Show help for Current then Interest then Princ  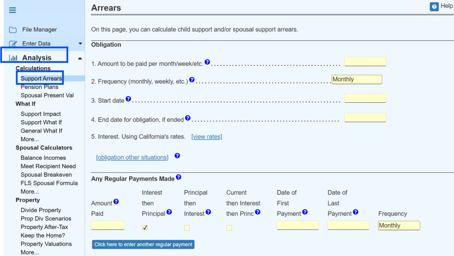click(x=258, y=212)
